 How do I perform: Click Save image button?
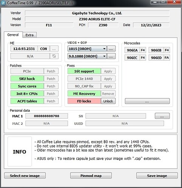(x=157, y=176)
